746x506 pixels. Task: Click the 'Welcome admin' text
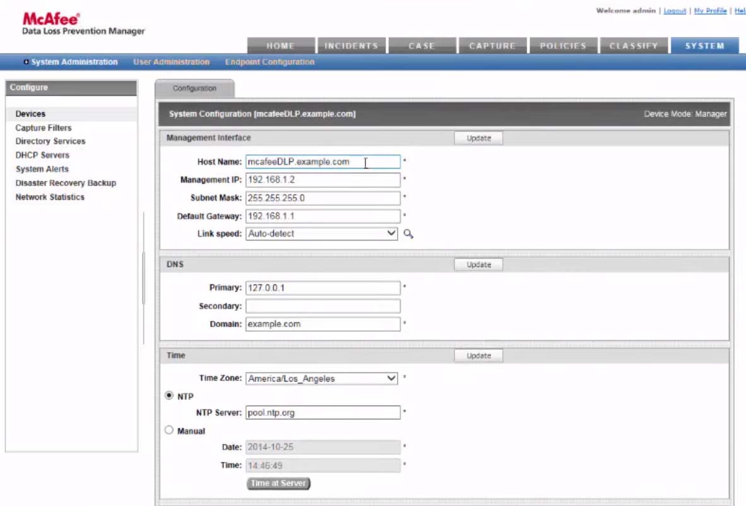(x=625, y=11)
